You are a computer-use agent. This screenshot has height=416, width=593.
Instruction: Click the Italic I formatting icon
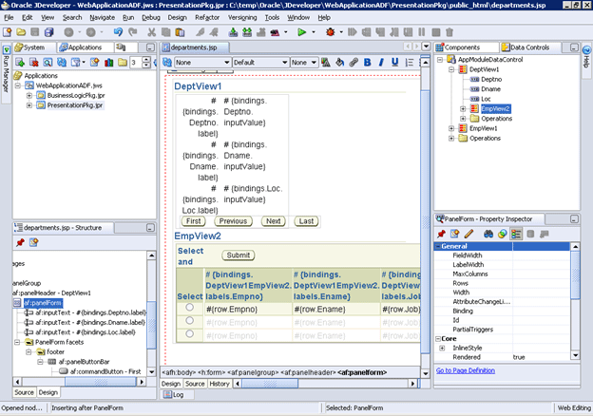381,63
